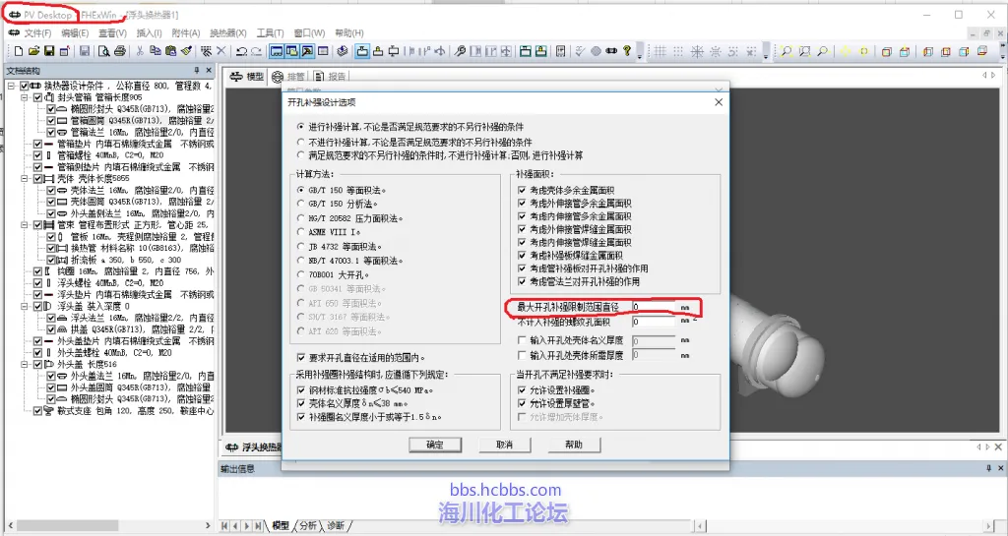Viewport: 1008px width, 536px height.
Task: Collapse the 壳体 壳体长度 tree node
Action: [x=27, y=179]
